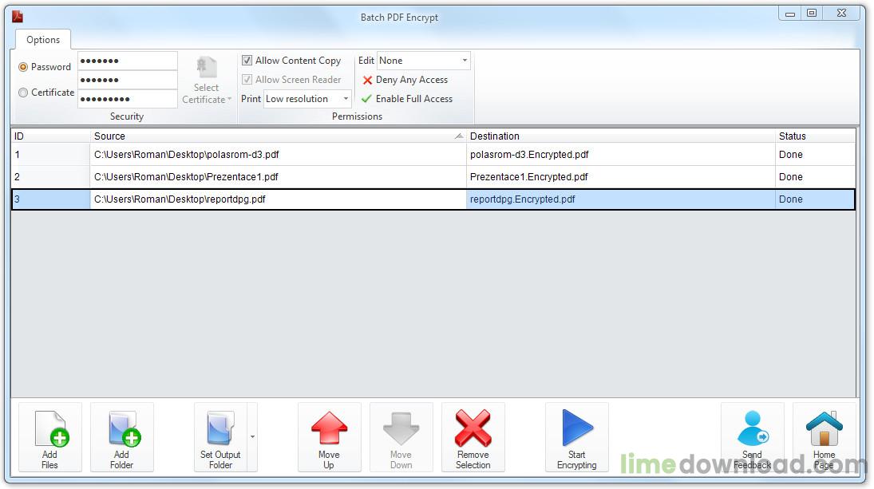This screenshot has height=489, width=874.
Task: Open Set Output Folder
Action: [x=220, y=436]
